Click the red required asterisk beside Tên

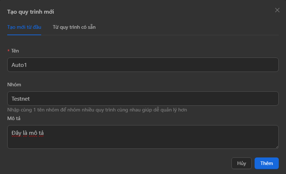[x=8, y=51]
